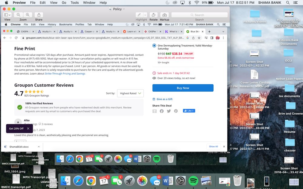Click the Twitter share icon under Share This Deal
This screenshot has height=189, width=303.
[x=169, y=111]
